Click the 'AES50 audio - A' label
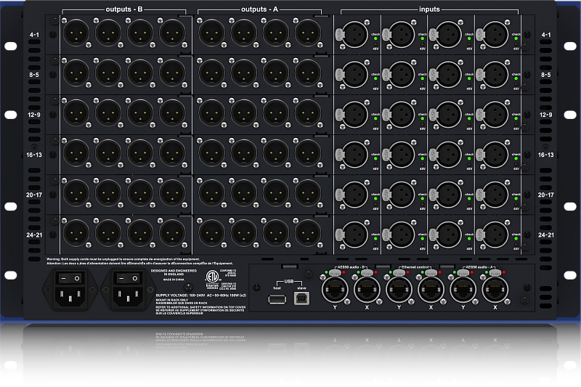 (x=479, y=267)
